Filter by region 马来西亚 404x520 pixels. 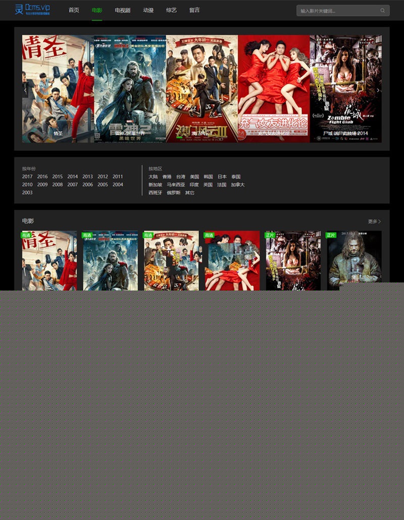(176, 185)
